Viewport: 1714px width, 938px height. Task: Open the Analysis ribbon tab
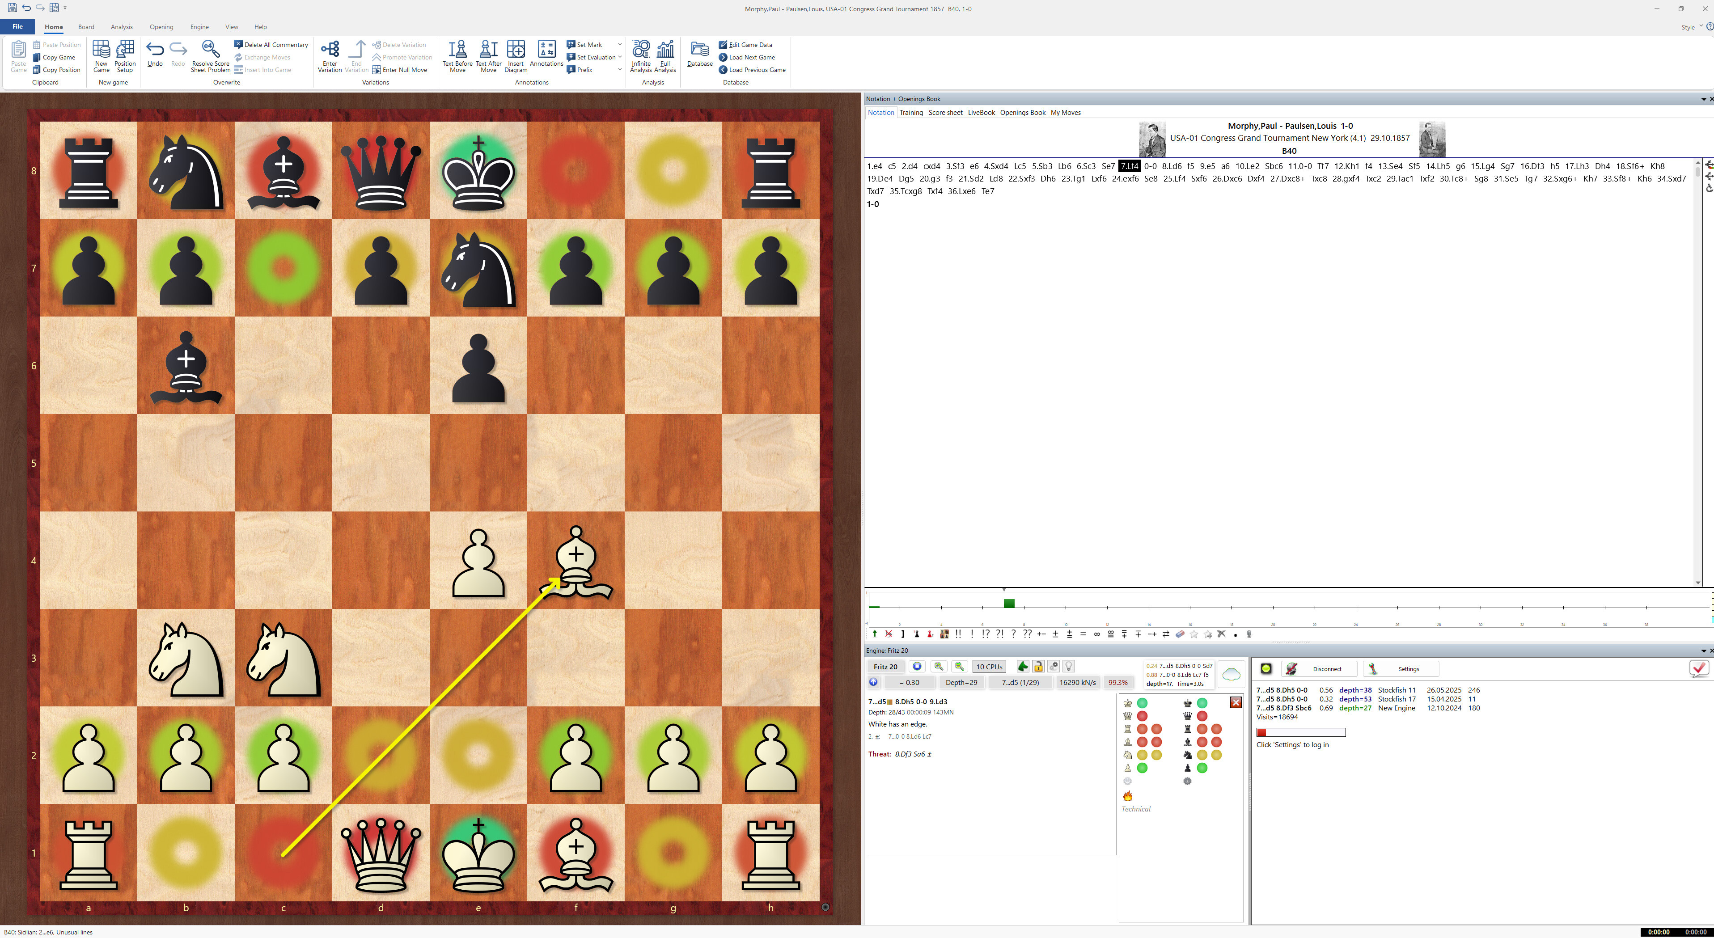coord(121,27)
